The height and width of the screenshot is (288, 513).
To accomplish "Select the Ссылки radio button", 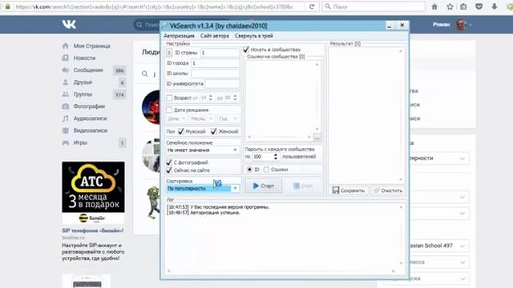I will [266, 170].
